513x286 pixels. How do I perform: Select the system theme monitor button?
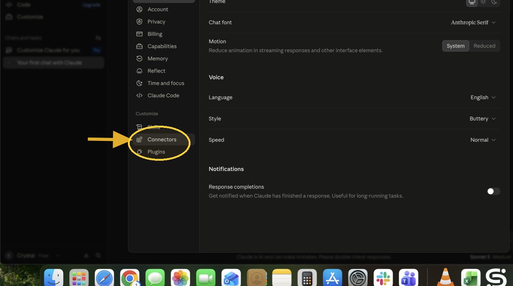click(472, 2)
